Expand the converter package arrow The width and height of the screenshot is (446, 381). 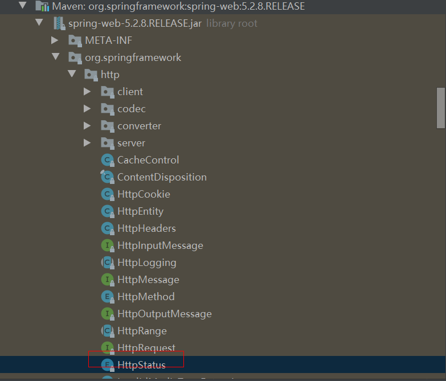(87, 125)
